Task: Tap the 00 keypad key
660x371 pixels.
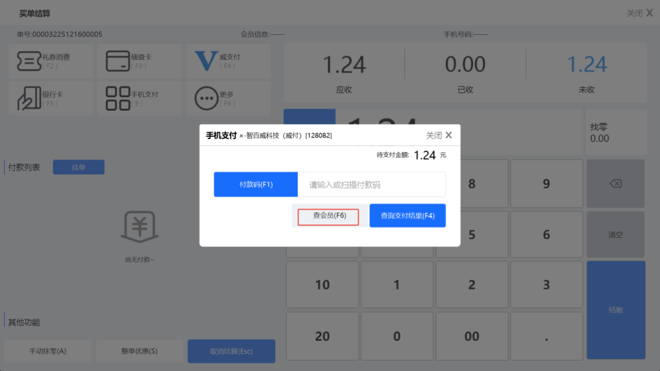Action: (x=471, y=336)
